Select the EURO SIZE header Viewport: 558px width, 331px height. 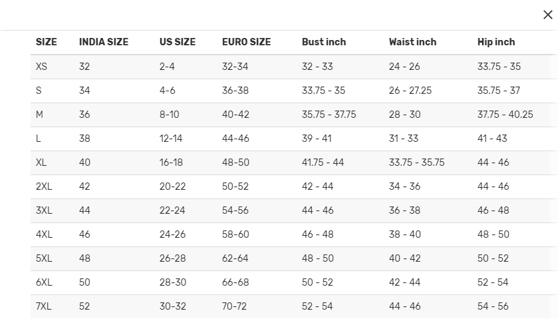pyautogui.click(x=246, y=42)
